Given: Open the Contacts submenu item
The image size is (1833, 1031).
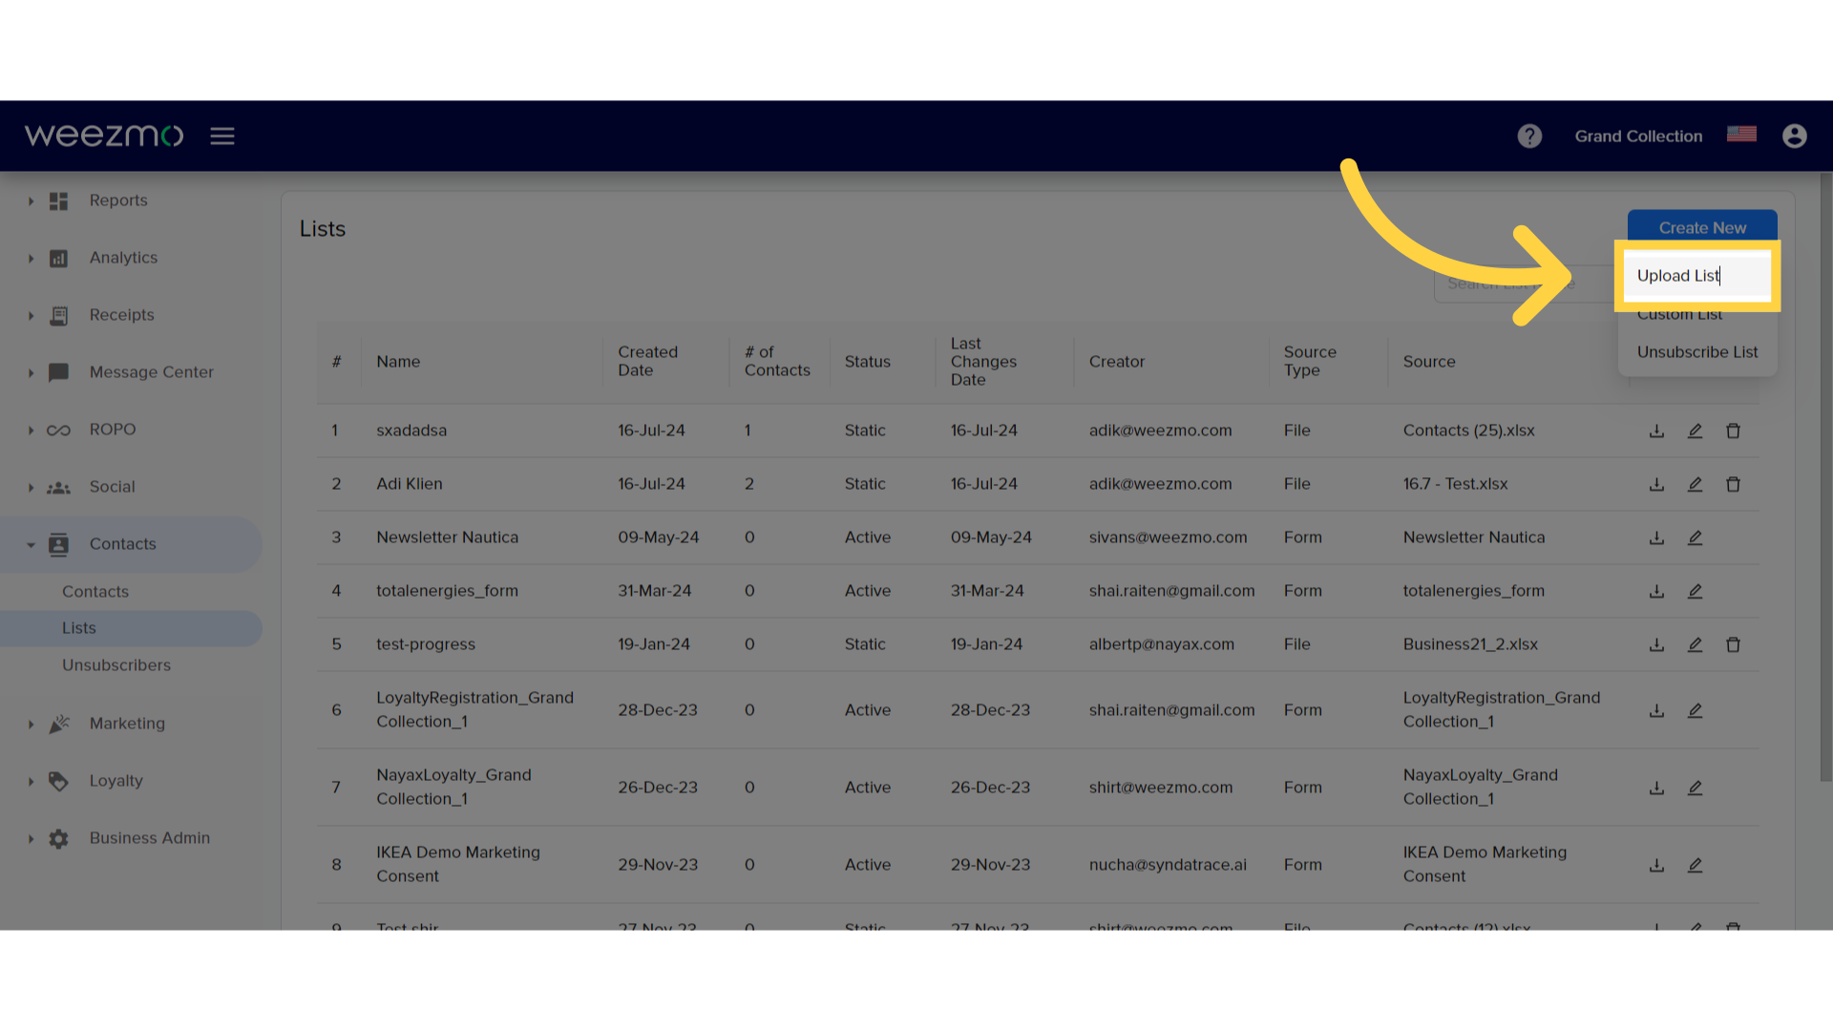Looking at the screenshot, I should pyautogui.click(x=95, y=592).
